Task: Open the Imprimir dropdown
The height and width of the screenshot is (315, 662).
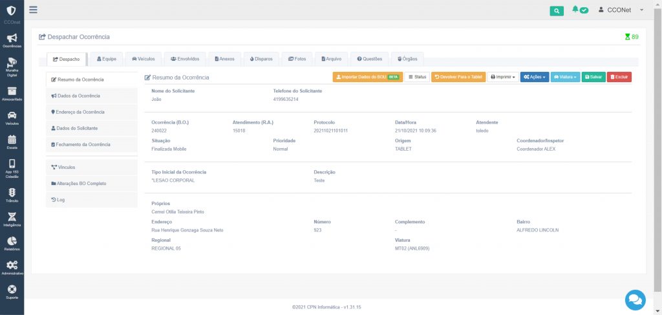Action: pos(503,77)
